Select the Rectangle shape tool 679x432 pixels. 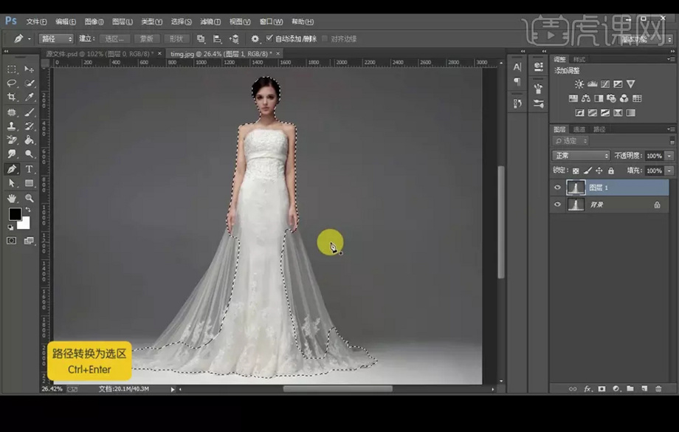coord(29,183)
